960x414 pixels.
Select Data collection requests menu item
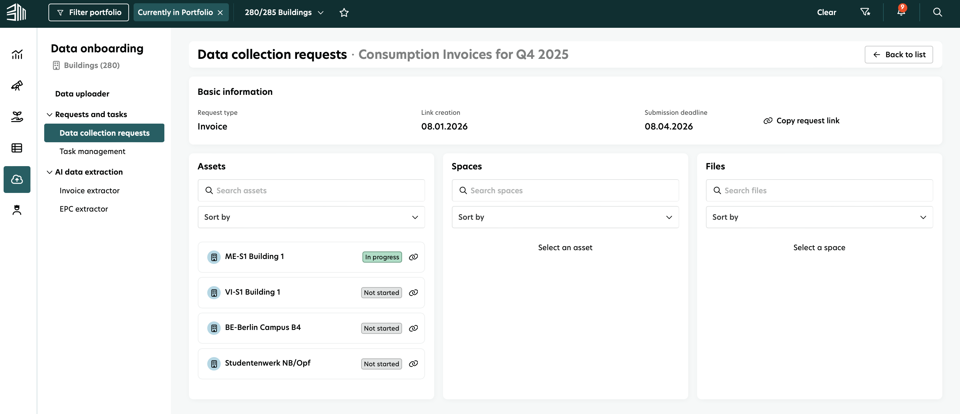click(x=104, y=133)
